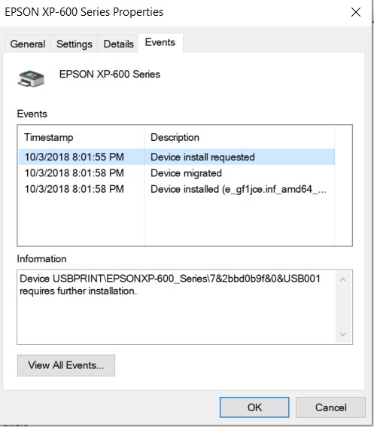The width and height of the screenshot is (374, 427).
Task: Select the Device installed e_gf1jce.inf event
Action: 177,189
